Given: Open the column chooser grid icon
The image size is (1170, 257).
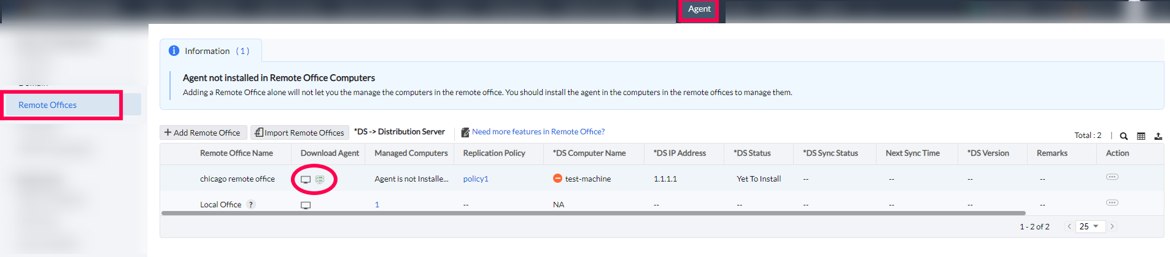Looking at the screenshot, I should click(x=1141, y=136).
